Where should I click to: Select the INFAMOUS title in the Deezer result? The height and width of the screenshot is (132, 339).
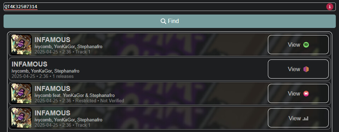coord(52,113)
